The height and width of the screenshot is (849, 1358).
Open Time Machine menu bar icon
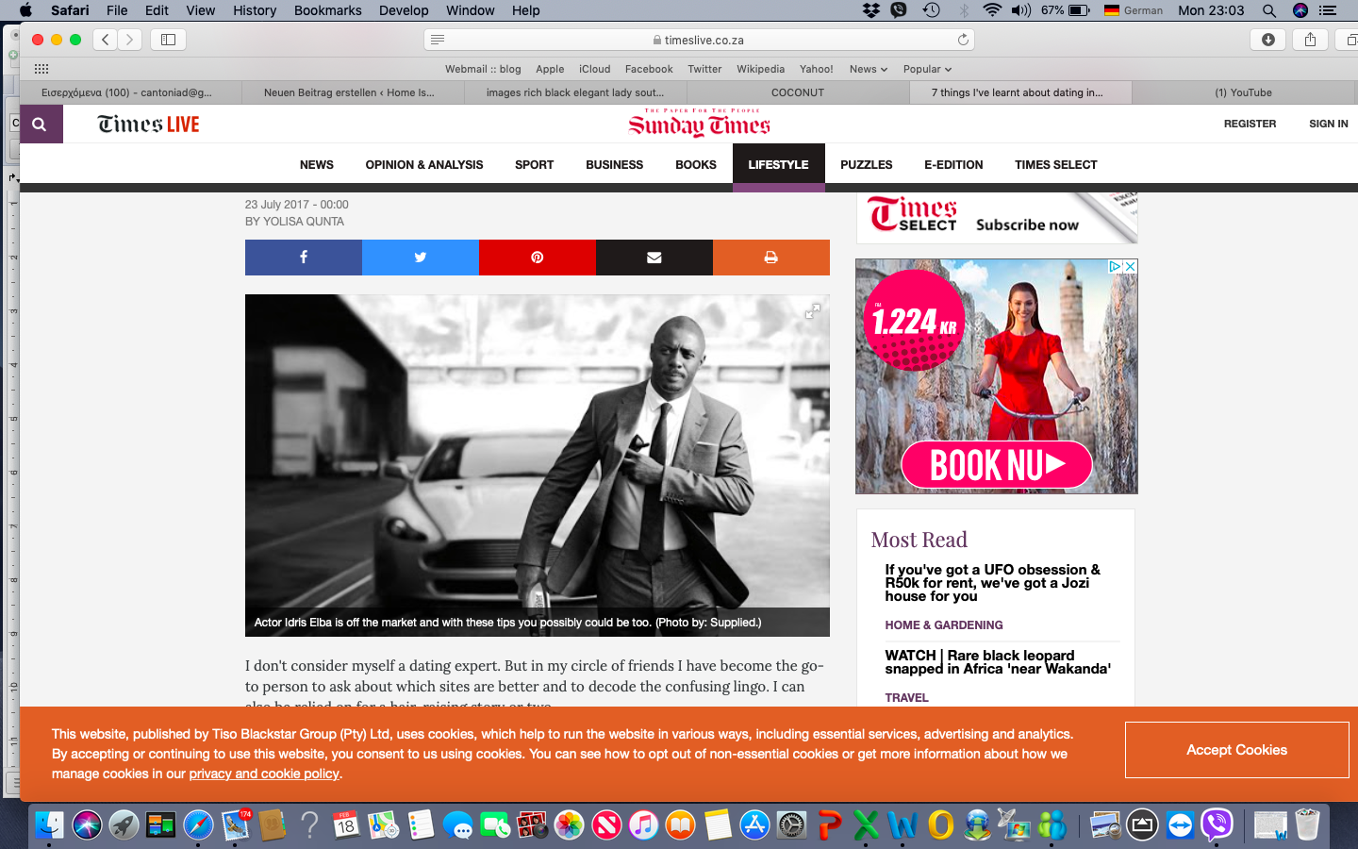[931, 10]
